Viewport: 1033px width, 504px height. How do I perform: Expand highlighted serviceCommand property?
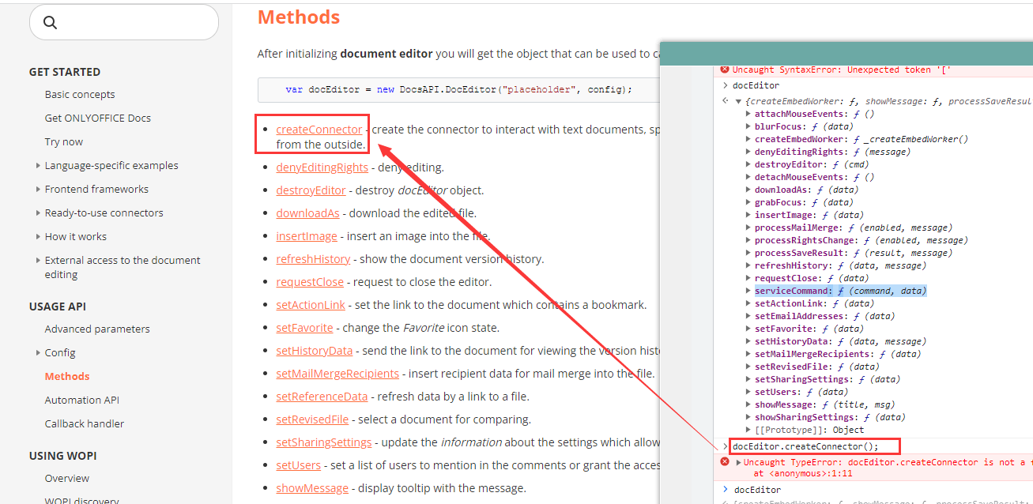coord(748,291)
